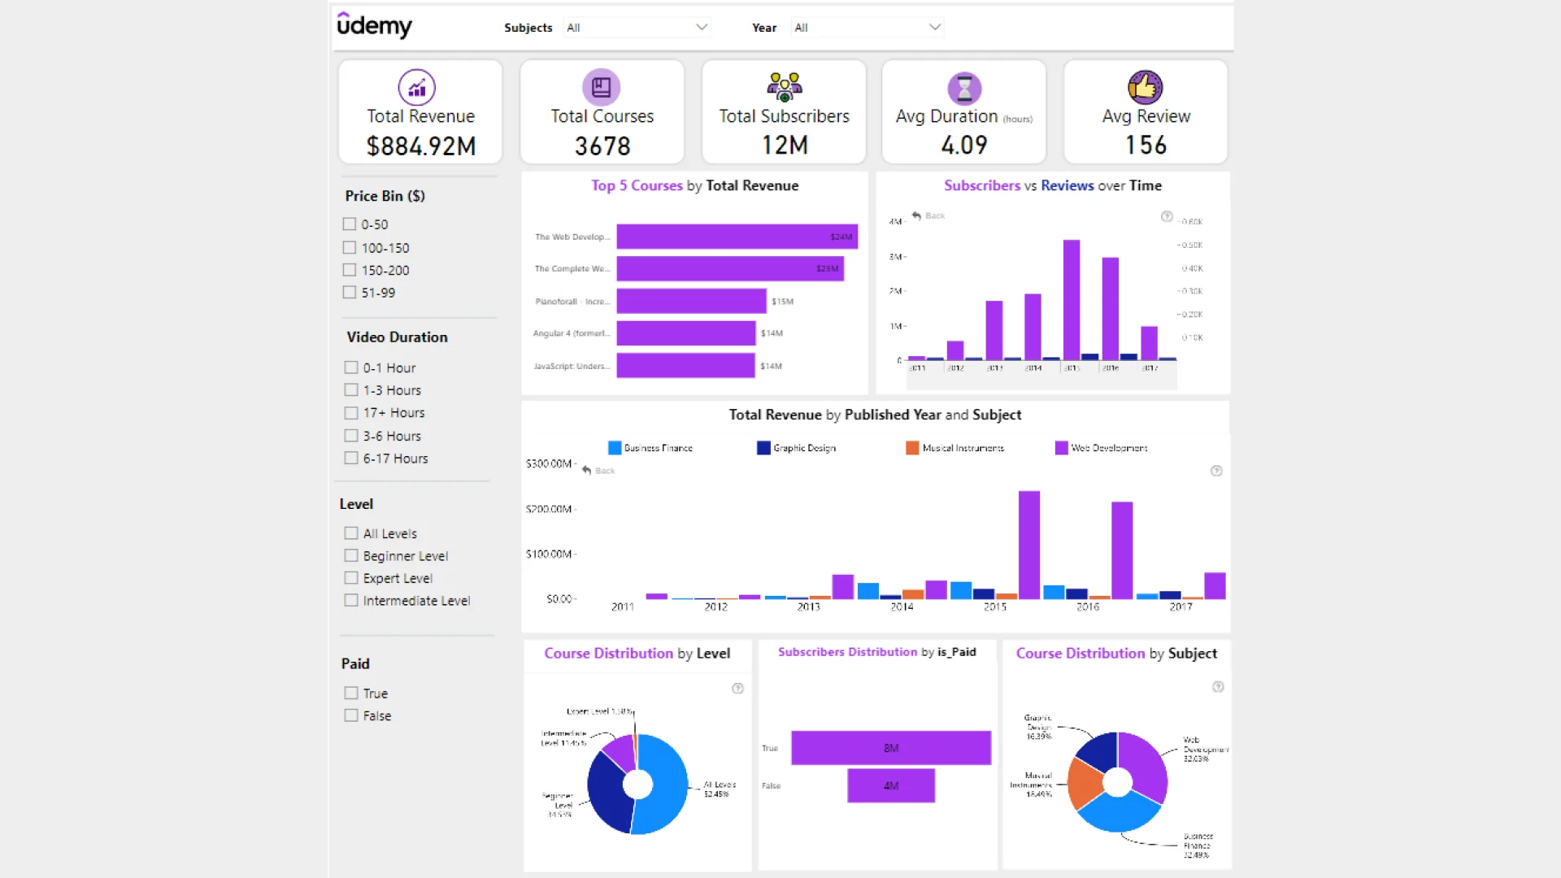Click the 2016 Web Development revenue bar
Screen dimensions: 1561x878
point(1122,550)
